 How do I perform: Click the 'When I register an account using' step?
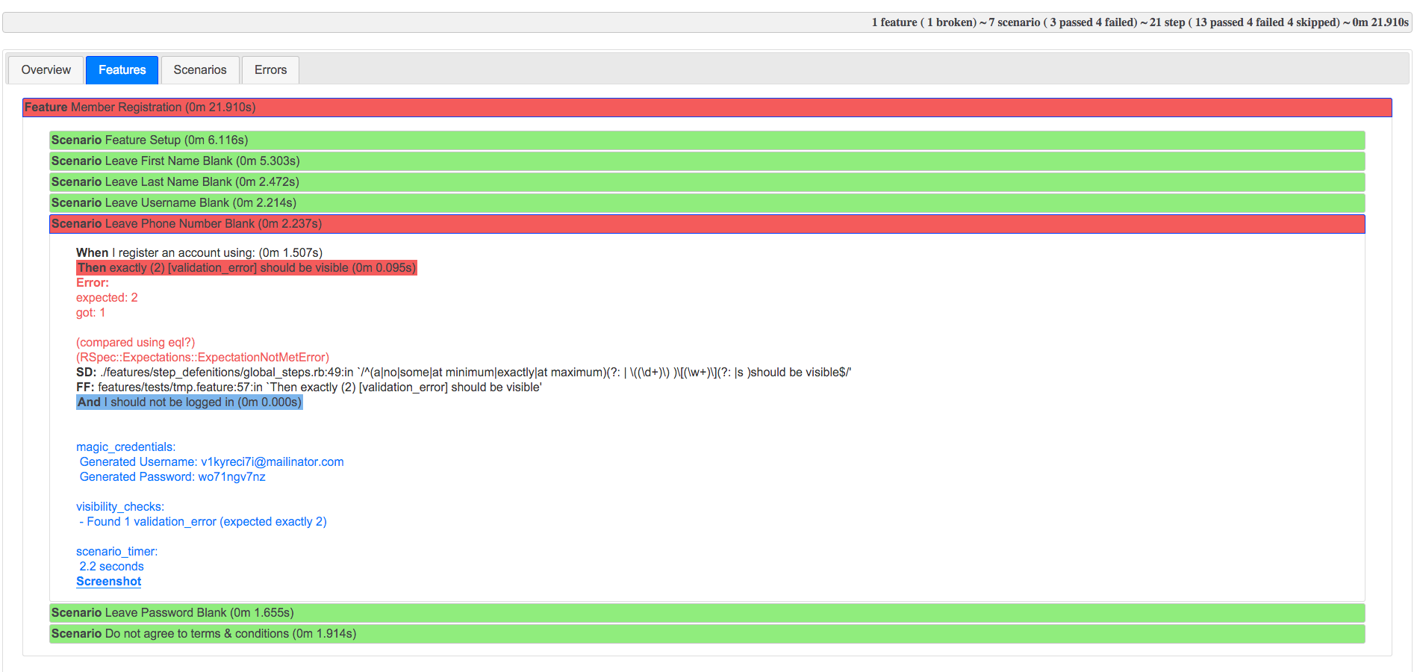(x=199, y=253)
